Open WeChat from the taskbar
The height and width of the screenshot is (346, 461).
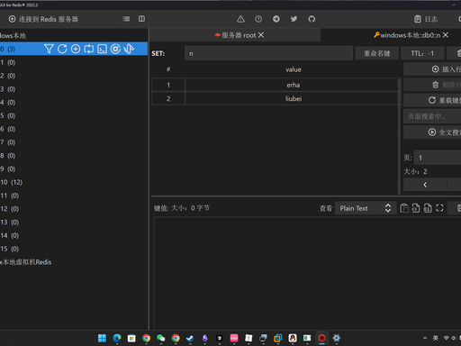(x=161, y=338)
